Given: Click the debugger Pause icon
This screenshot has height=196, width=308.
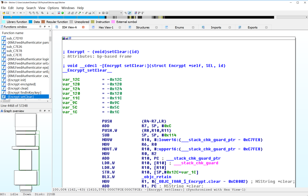Looking at the screenshot, I should 103,13.
